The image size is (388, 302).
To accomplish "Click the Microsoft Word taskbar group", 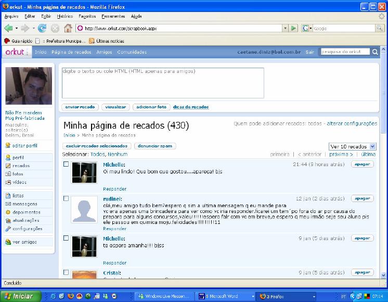I will (225, 296).
